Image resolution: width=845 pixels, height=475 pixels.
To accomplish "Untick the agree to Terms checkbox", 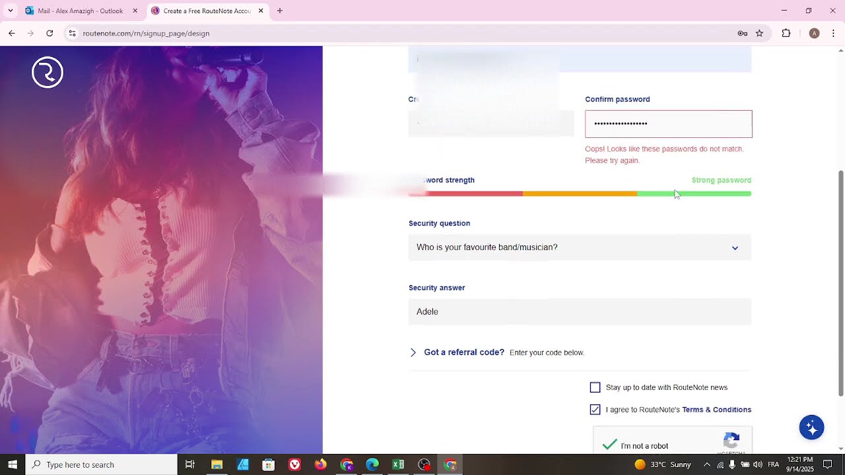I will (595, 410).
